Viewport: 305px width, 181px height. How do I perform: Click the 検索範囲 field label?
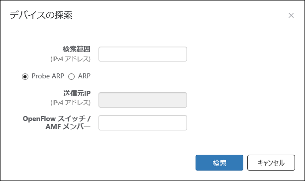77,49
